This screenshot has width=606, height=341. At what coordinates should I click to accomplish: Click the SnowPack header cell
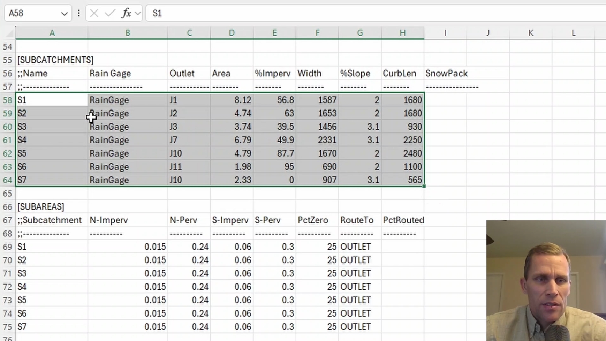click(x=445, y=73)
